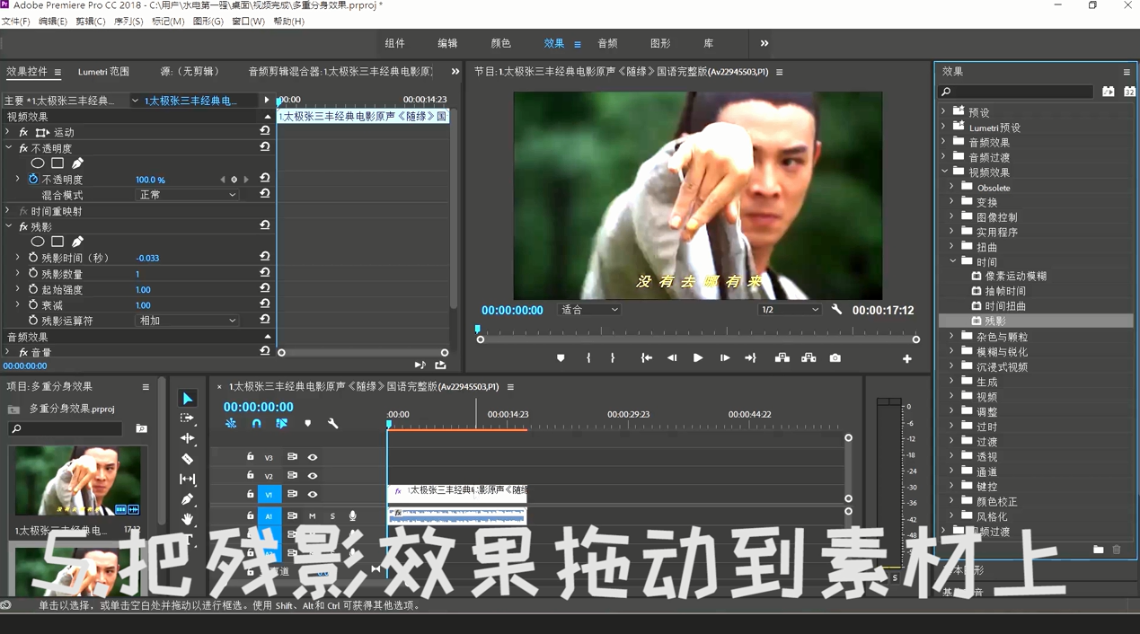Click the Effects panel search field
Screen dimensions: 1140x634
coord(1016,92)
